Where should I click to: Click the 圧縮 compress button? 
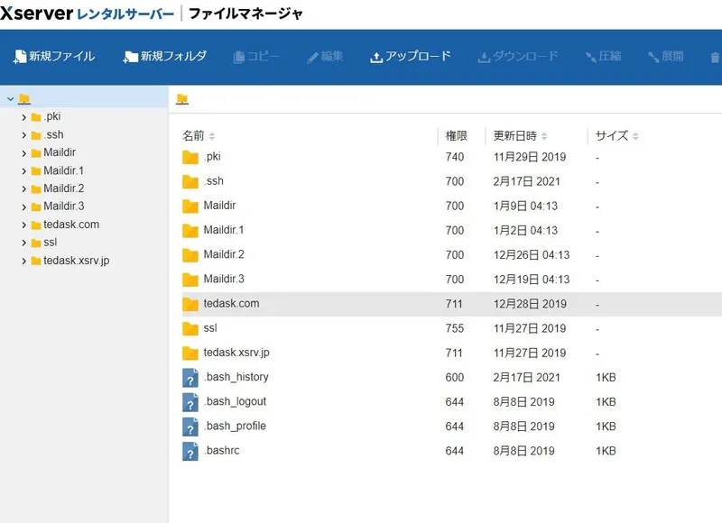(603, 57)
